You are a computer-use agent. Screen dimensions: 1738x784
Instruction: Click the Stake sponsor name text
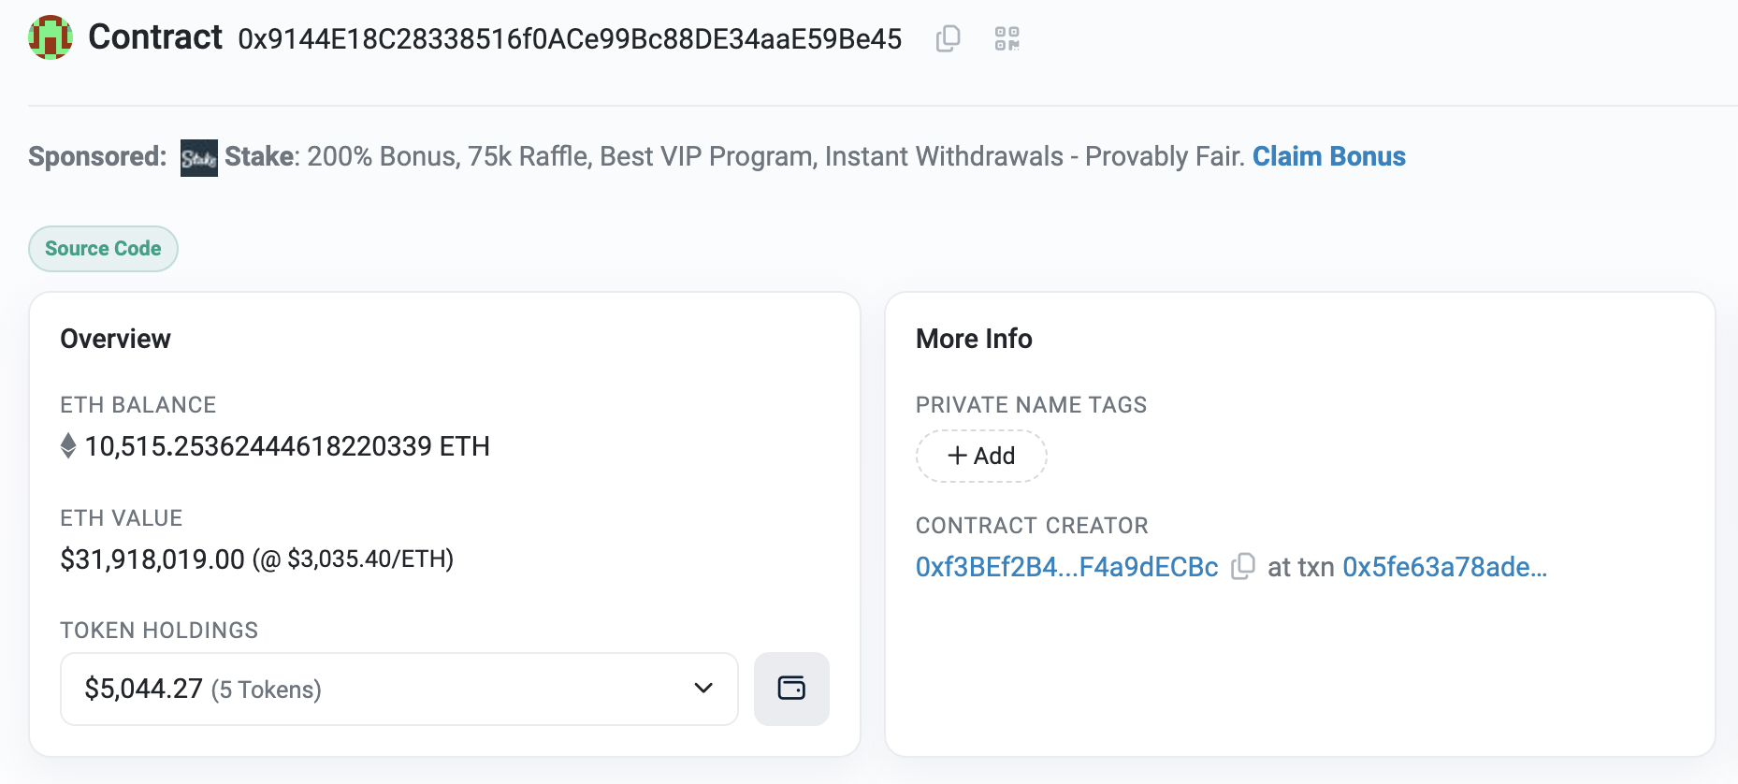pyautogui.click(x=259, y=156)
